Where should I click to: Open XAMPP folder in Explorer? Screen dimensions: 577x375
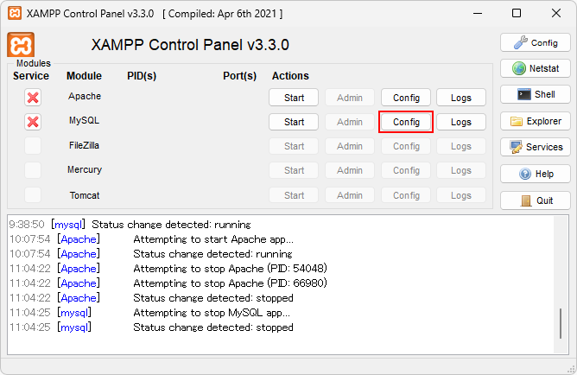[536, 121]
